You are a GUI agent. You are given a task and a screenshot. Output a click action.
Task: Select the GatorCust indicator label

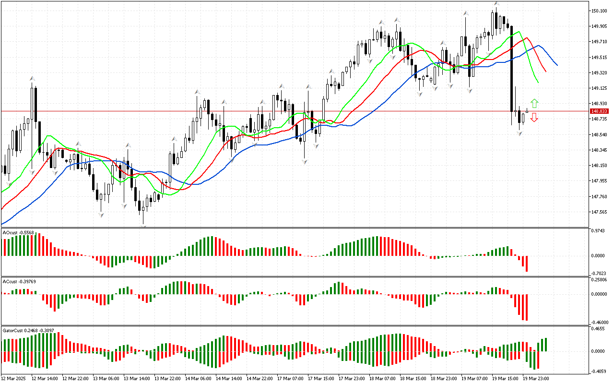(29, 331)
